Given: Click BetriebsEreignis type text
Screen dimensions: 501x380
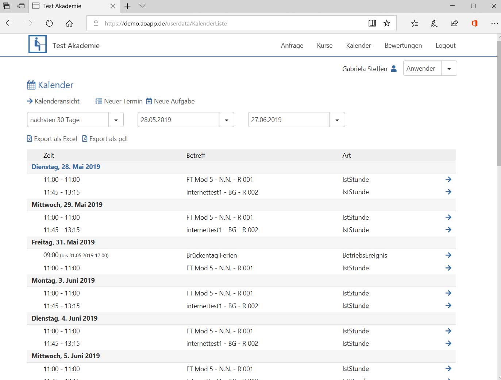Looking at the screenshot, I should [365, 255].
